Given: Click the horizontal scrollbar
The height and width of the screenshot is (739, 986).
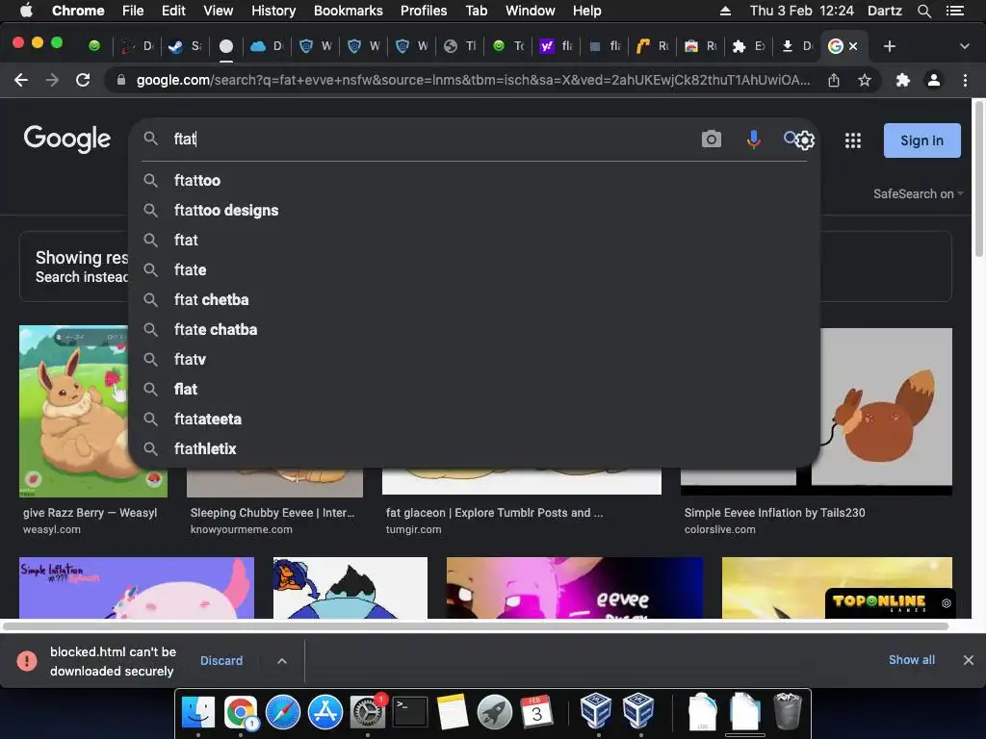Looking at the screenshot, I should coord(476,625).
